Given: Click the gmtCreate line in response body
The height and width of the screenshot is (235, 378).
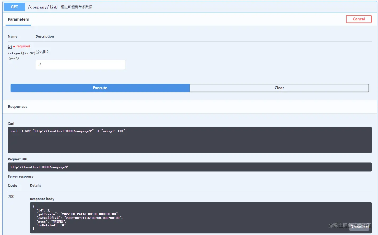Looking at the screenshot, I should point(78,214).
